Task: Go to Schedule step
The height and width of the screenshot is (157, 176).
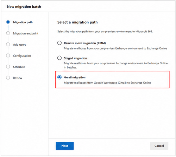Action: 19,67
